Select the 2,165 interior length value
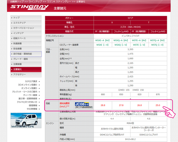Viewport: 178px width, 142px height. [130, 63]
